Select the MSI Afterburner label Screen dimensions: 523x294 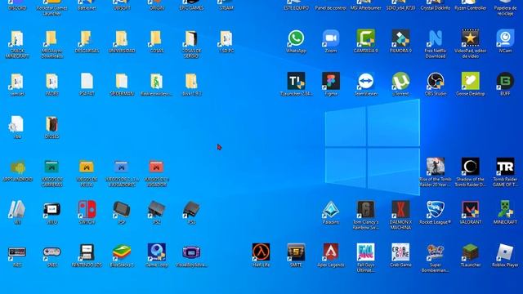tap(365, 8)
